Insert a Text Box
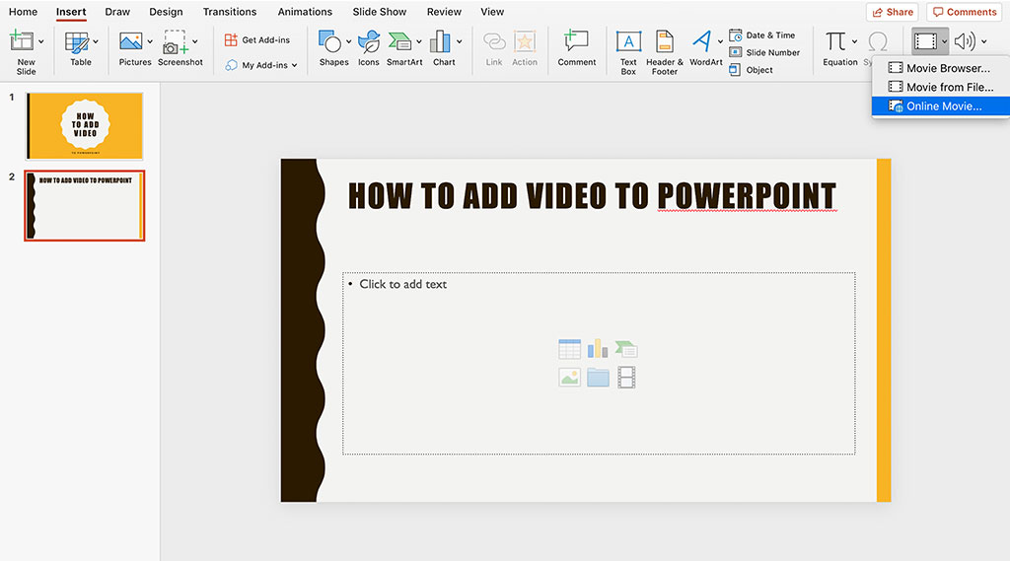The height and width of the screenshot is (561, 1010). pyautogui.click(x=628, y=51)
